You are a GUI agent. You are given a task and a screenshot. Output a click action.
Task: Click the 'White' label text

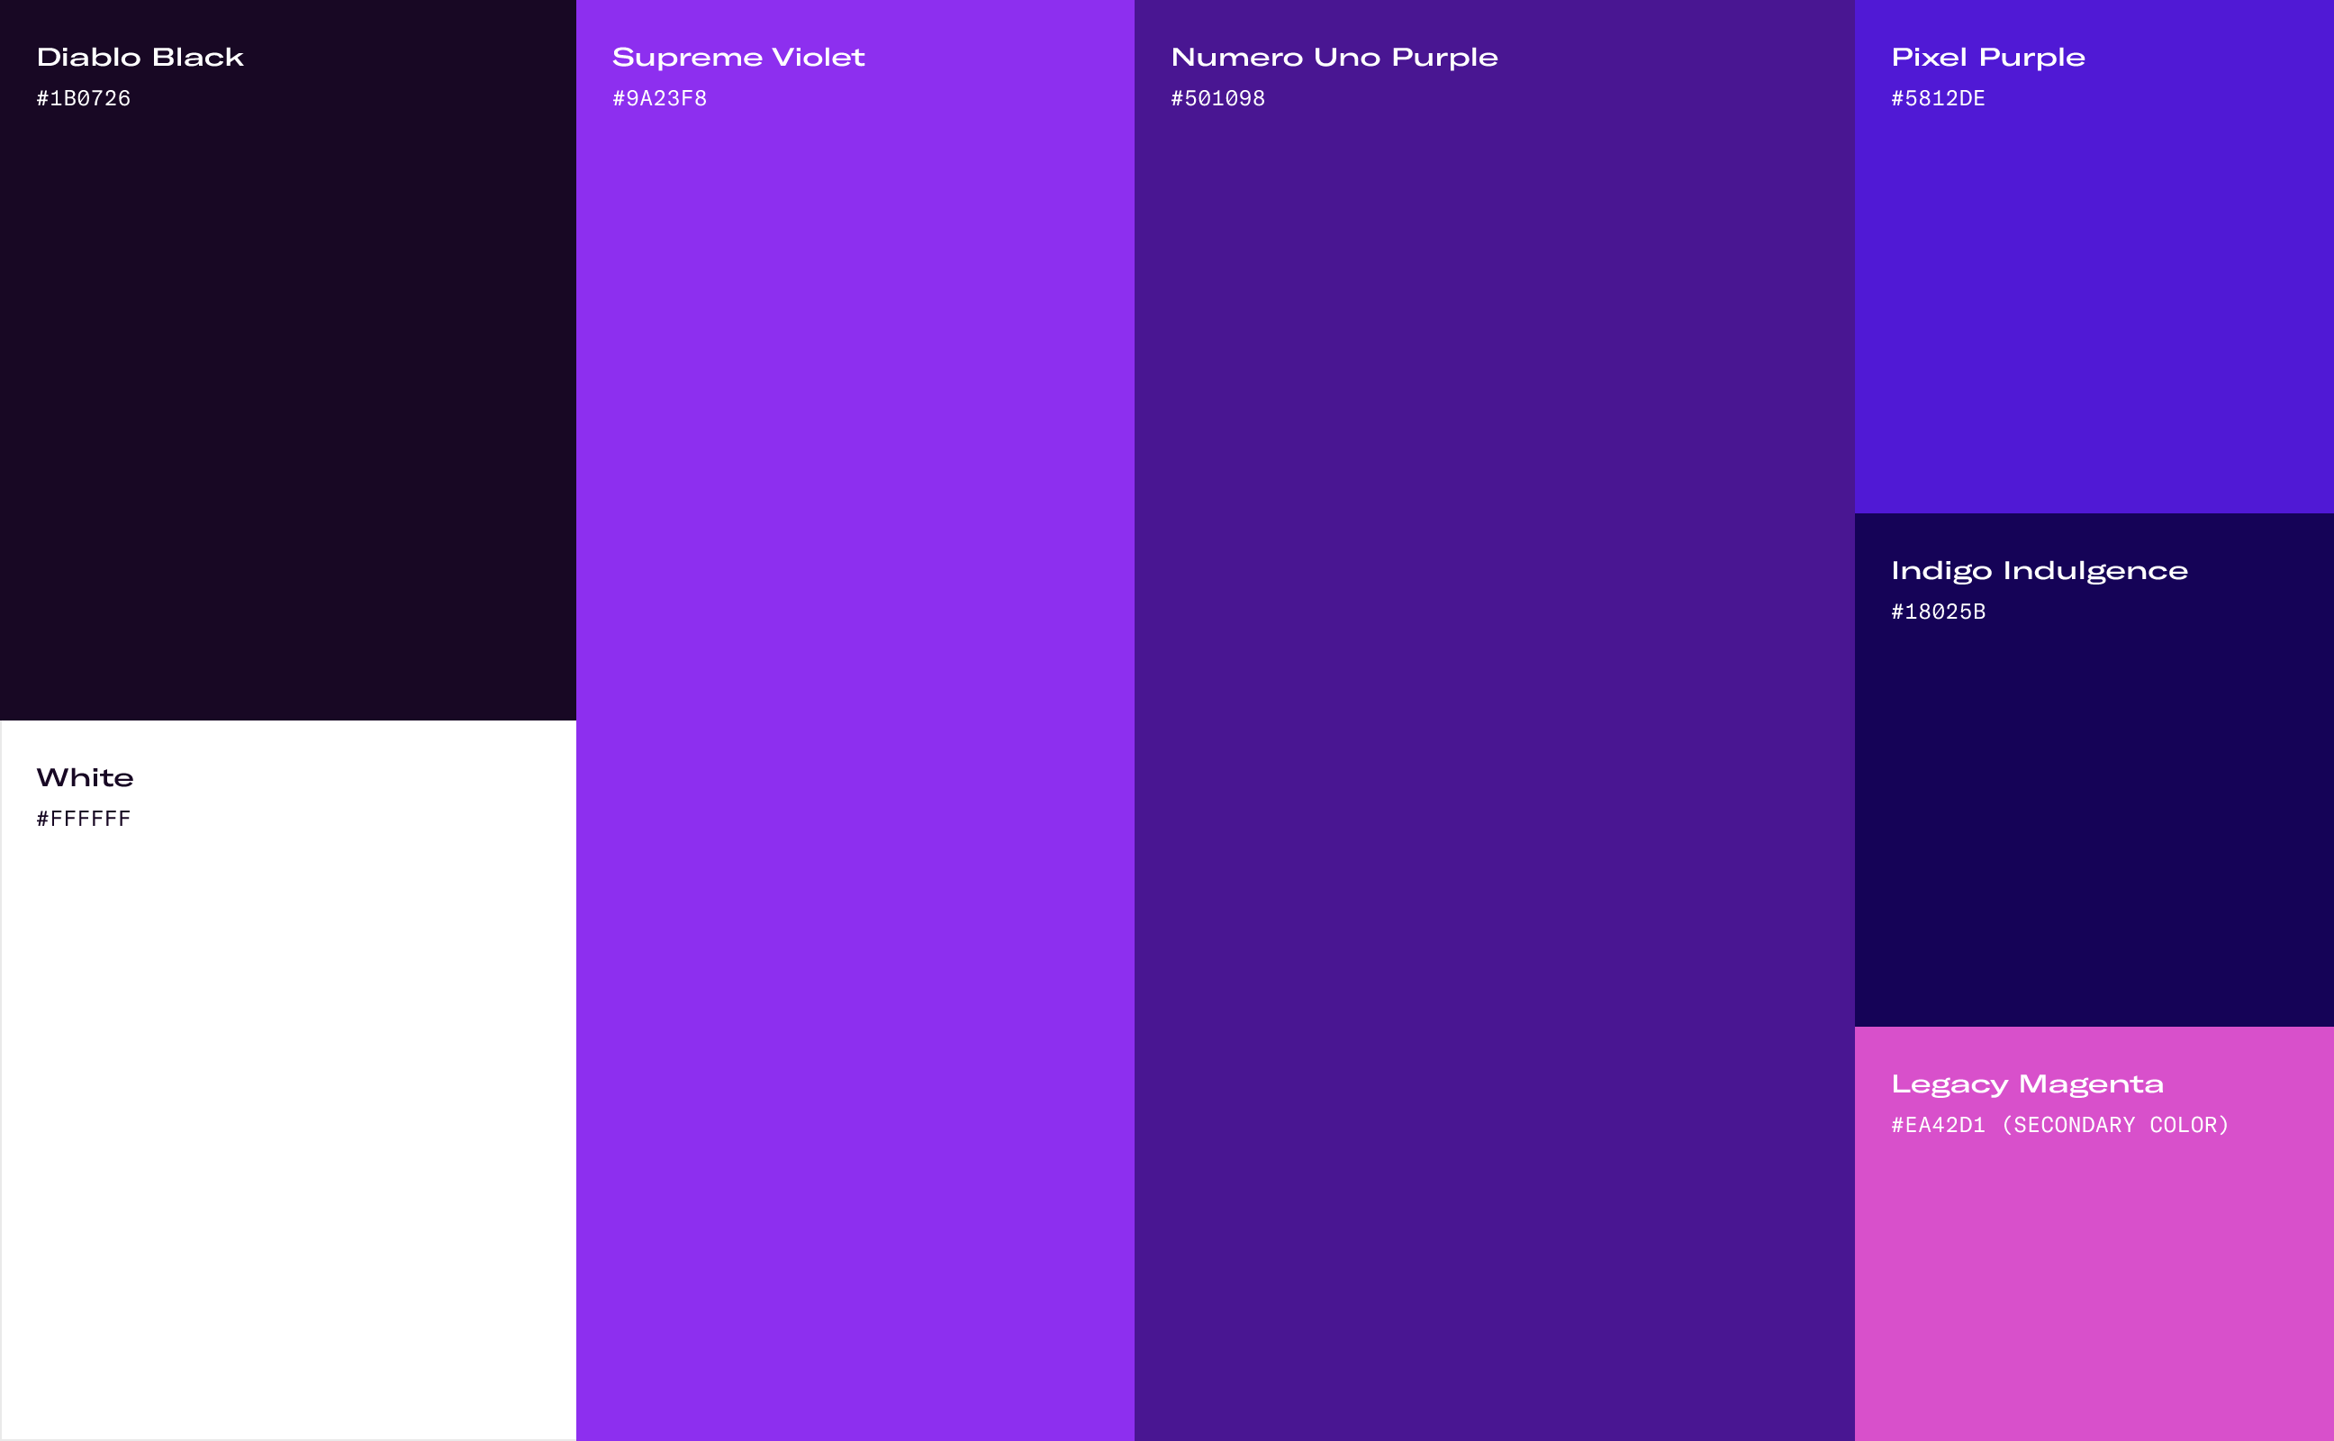[85, 777]
